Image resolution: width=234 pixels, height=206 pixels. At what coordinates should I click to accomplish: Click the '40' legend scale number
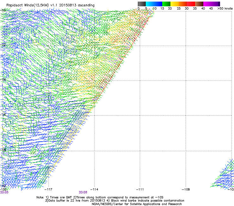tap(203, 9)
